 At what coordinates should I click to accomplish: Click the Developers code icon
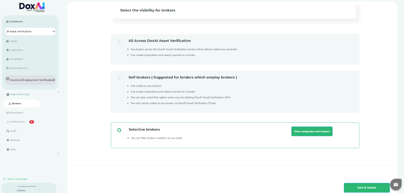coord(8,113)
